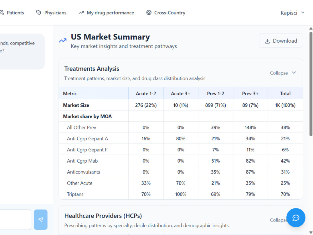Click the chat message input field
This screenshot has height=235, width=313.
[x=16, y=220]
